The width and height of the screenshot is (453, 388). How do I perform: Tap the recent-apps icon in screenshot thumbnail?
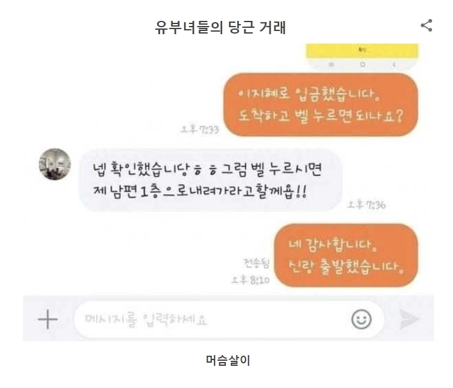tap(331, 65)
